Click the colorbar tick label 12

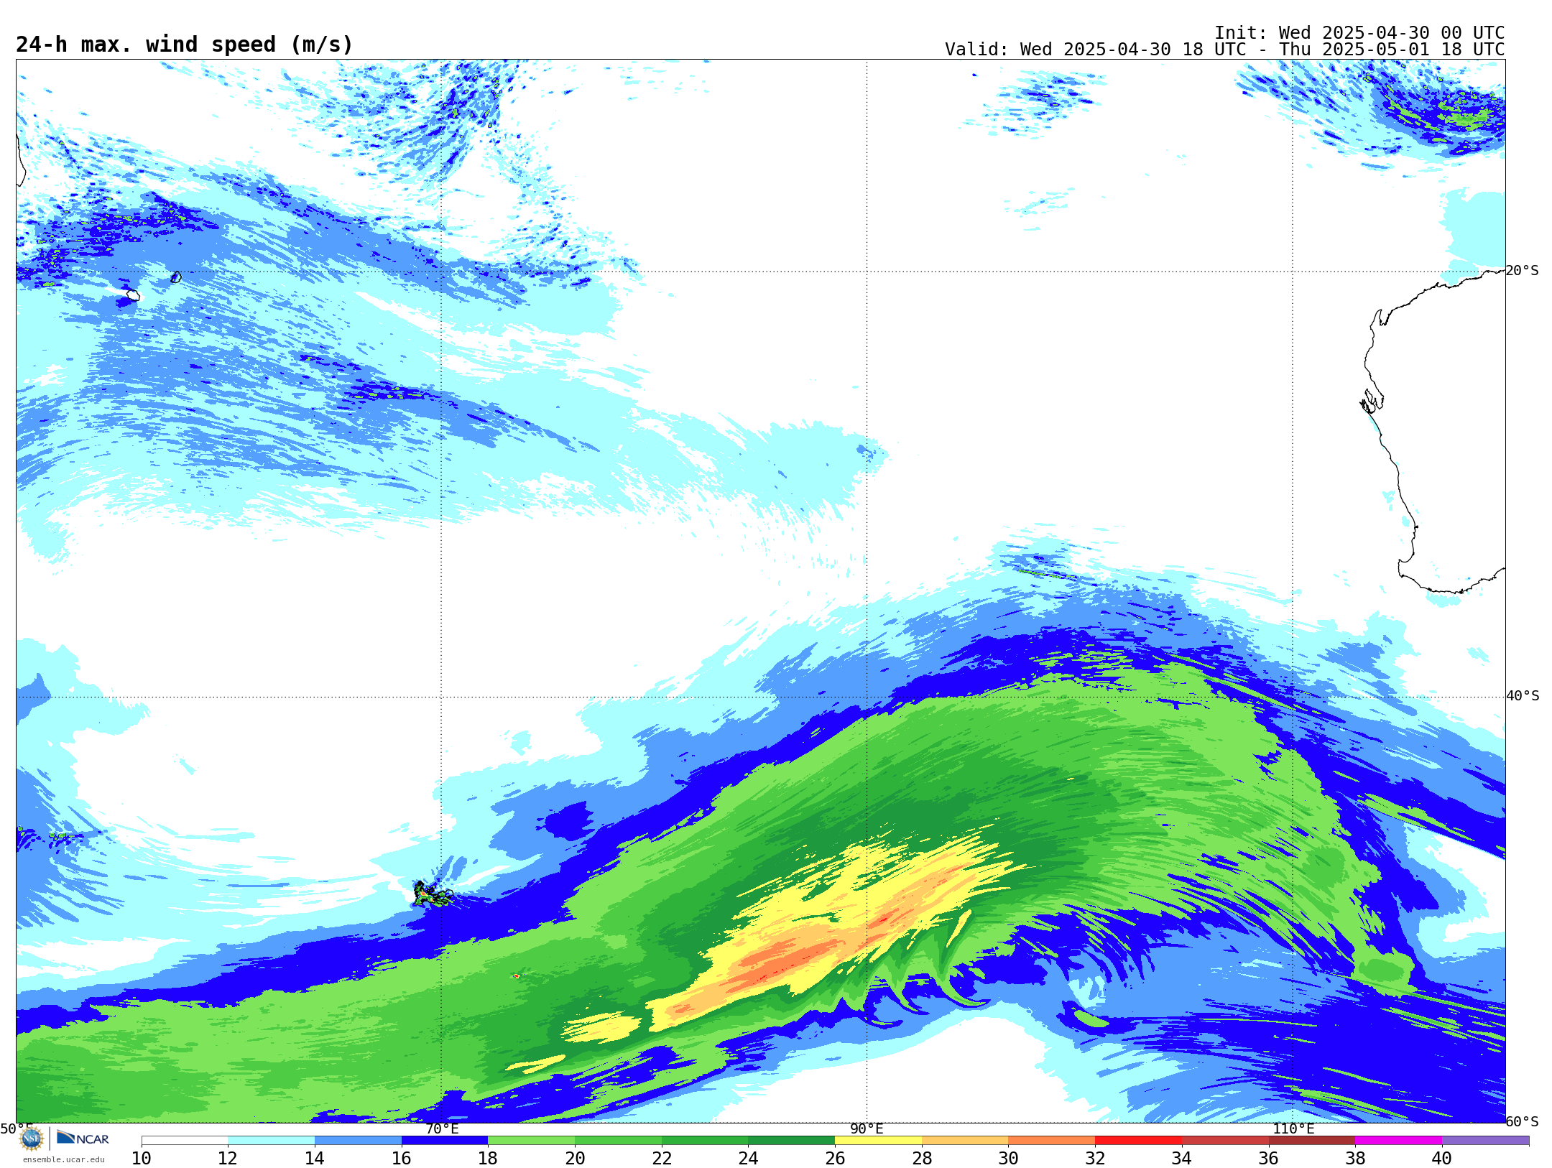228,1158
